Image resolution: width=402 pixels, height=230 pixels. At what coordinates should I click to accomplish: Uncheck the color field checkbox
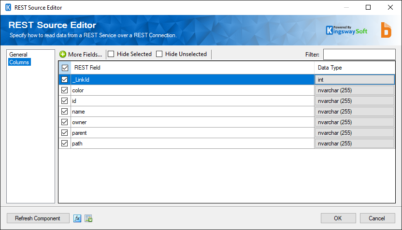point(65,90)
